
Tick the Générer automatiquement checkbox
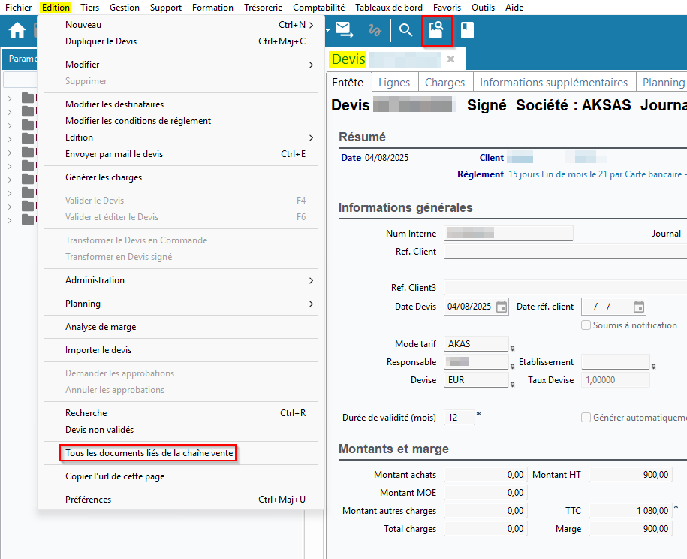(x=586, y=418)
